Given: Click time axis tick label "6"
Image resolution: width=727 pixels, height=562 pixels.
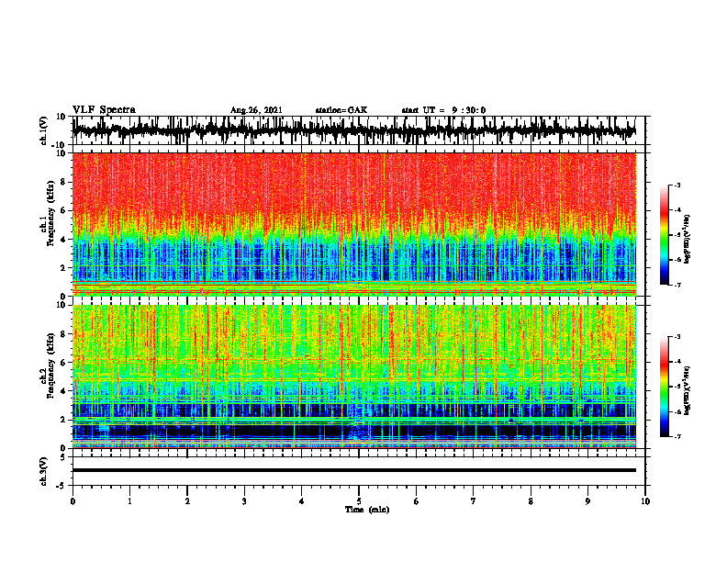Looking at the screenshot, I should 417,501.
